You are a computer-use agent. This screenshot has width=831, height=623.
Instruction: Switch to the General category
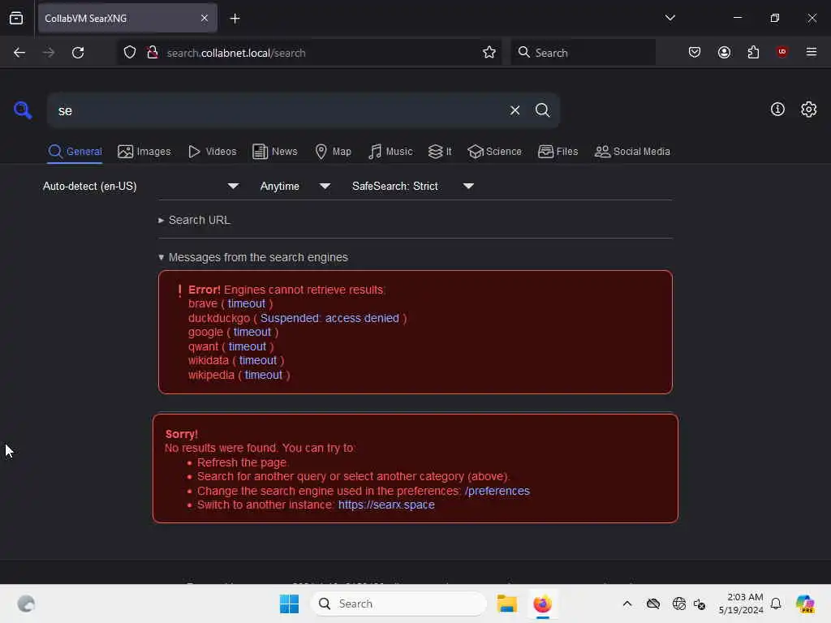75,152
